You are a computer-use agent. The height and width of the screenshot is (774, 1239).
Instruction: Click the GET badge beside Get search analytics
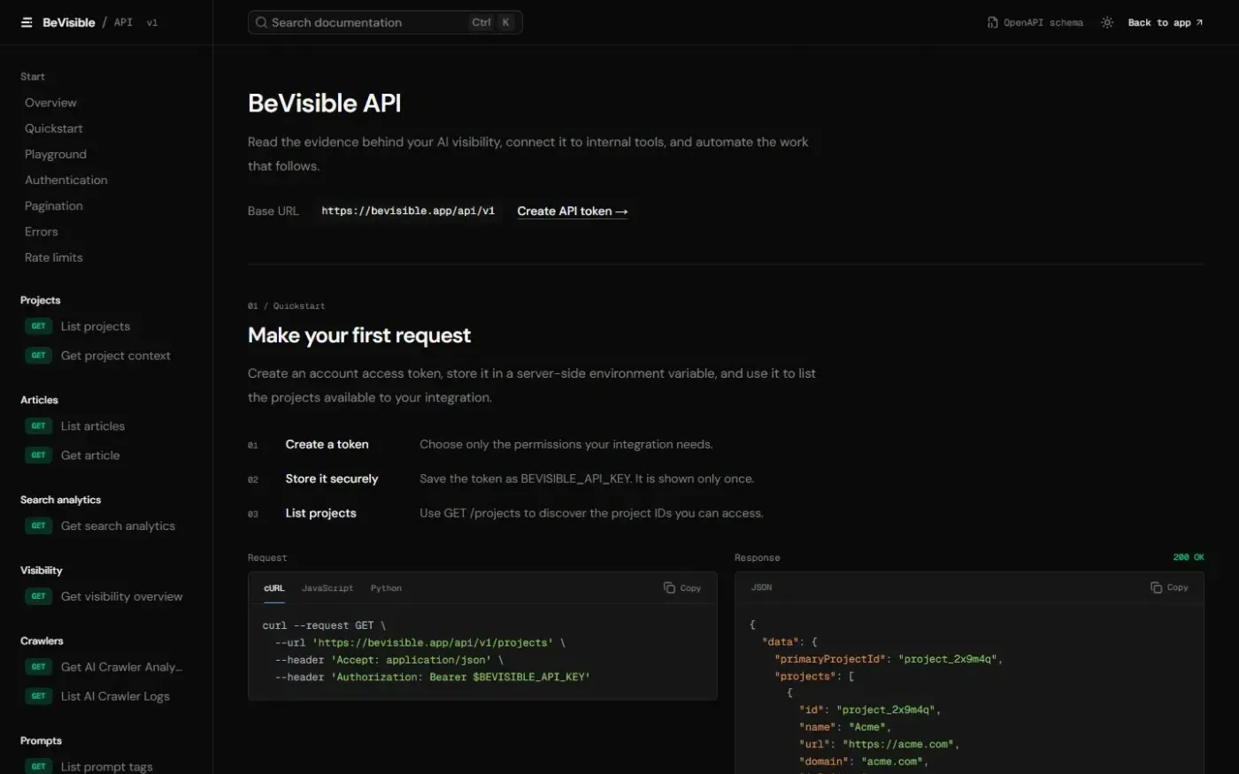pos(38,526)
